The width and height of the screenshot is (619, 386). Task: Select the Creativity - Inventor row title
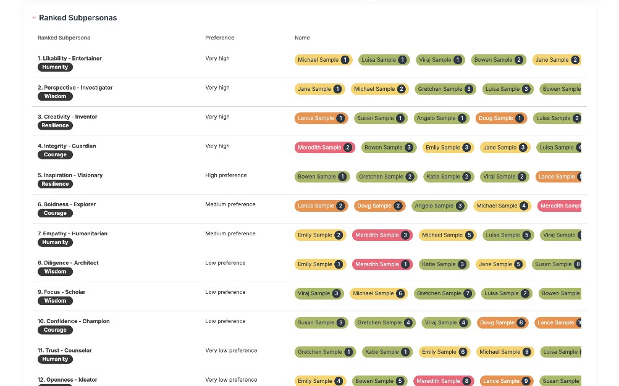point(67,117)
